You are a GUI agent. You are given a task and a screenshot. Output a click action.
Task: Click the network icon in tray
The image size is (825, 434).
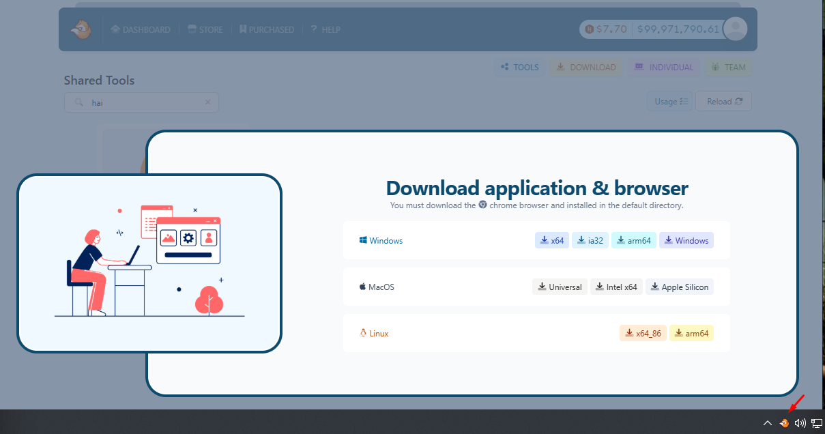816,423
